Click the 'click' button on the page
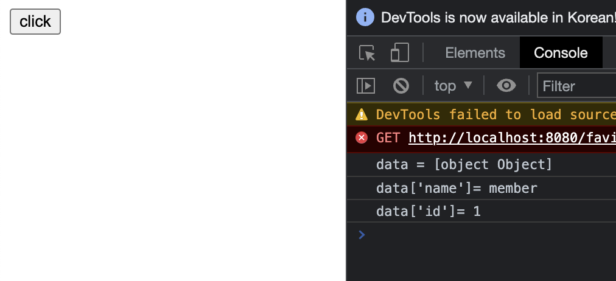 pyautogui.click(x=35, y=22)
